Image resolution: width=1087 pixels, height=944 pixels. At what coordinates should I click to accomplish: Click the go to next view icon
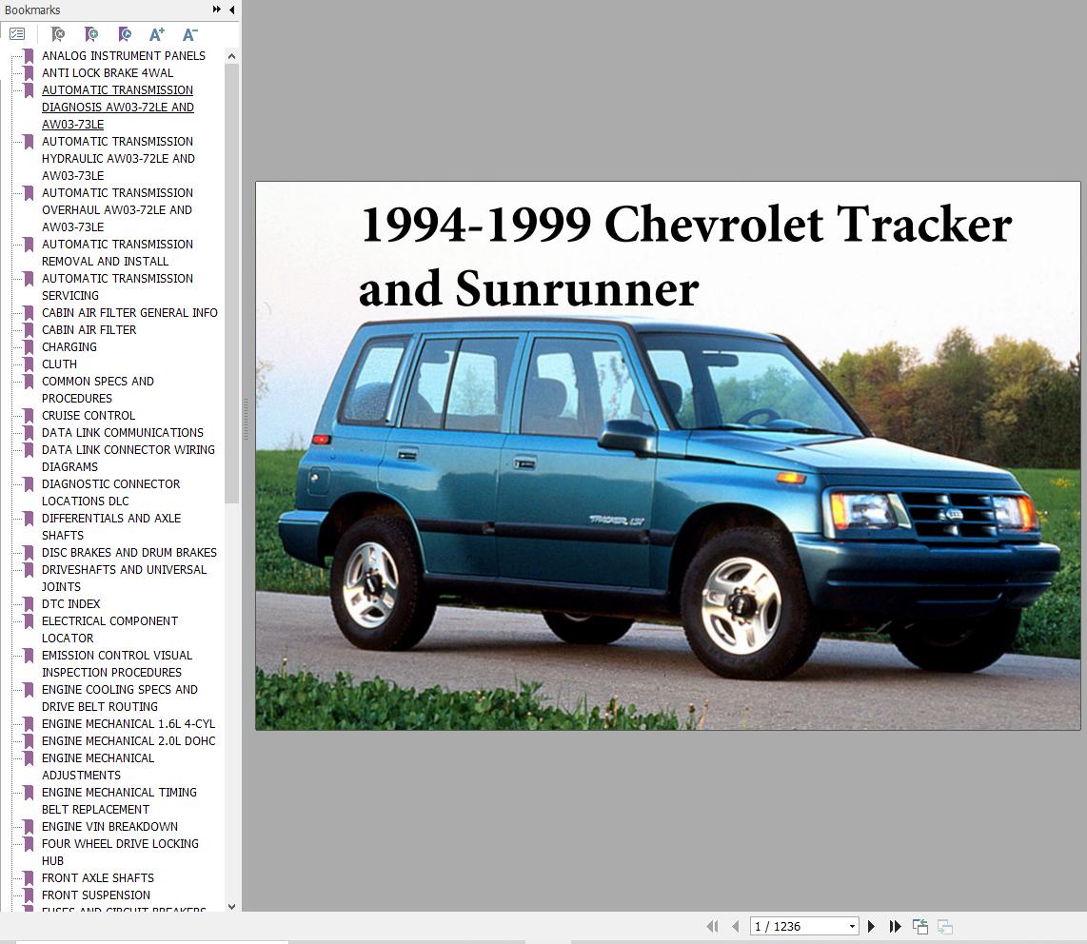(x=945, y=926)
